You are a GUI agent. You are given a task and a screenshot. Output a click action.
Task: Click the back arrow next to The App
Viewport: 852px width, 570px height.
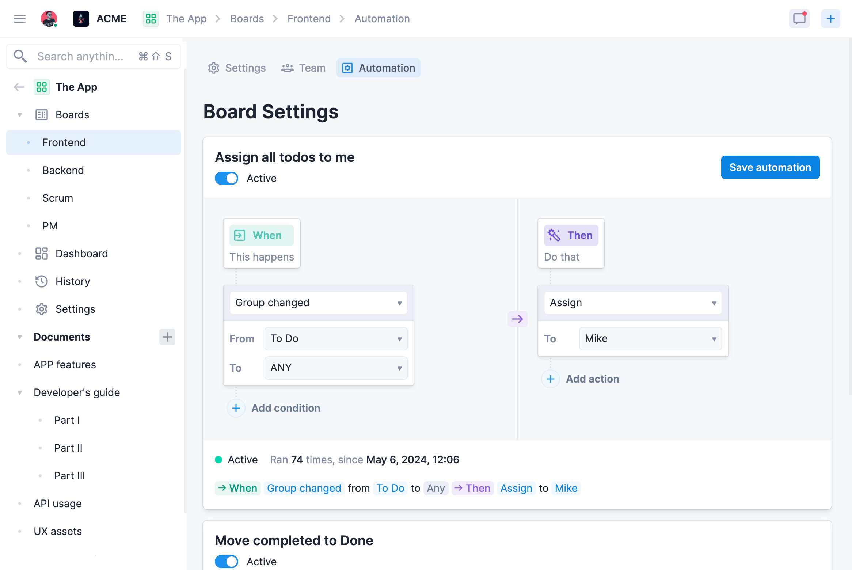point(19,87)
